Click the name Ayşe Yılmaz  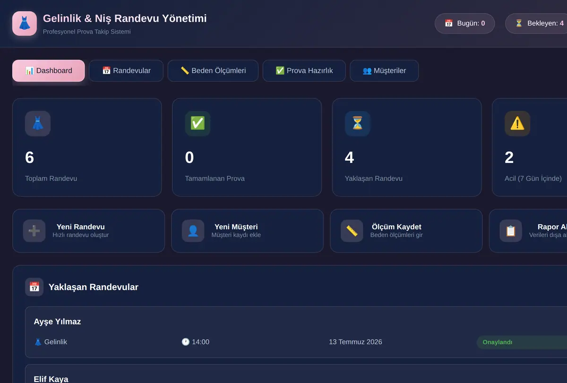coord(57,322)
